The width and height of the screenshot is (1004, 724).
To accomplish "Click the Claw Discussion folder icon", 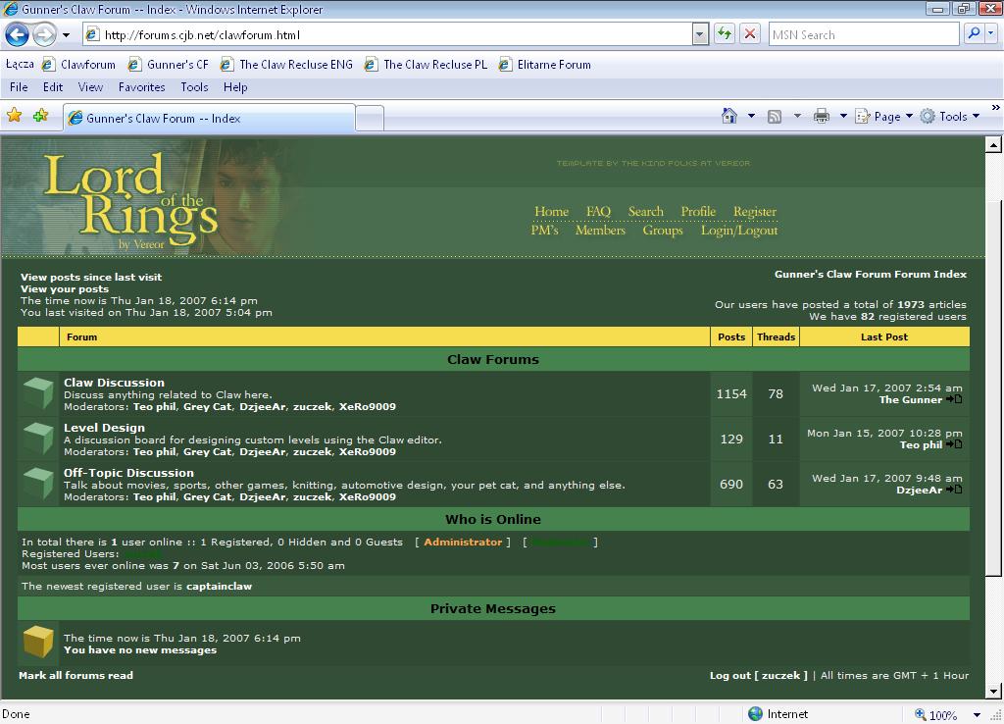I will 38,393.
